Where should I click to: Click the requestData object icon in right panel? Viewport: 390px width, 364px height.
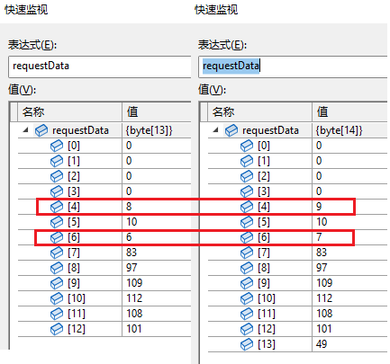[x=231, y=130]
